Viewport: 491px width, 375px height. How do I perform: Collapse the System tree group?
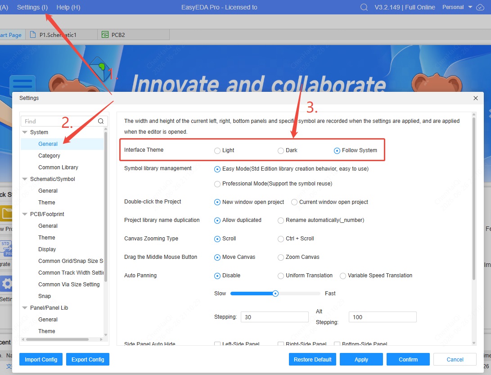[x=25, y=132]
